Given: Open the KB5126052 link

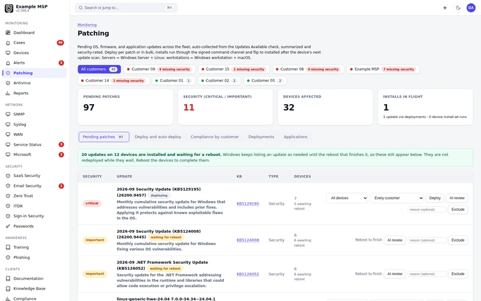Looking at the screenshot, I should click(248, 274).
